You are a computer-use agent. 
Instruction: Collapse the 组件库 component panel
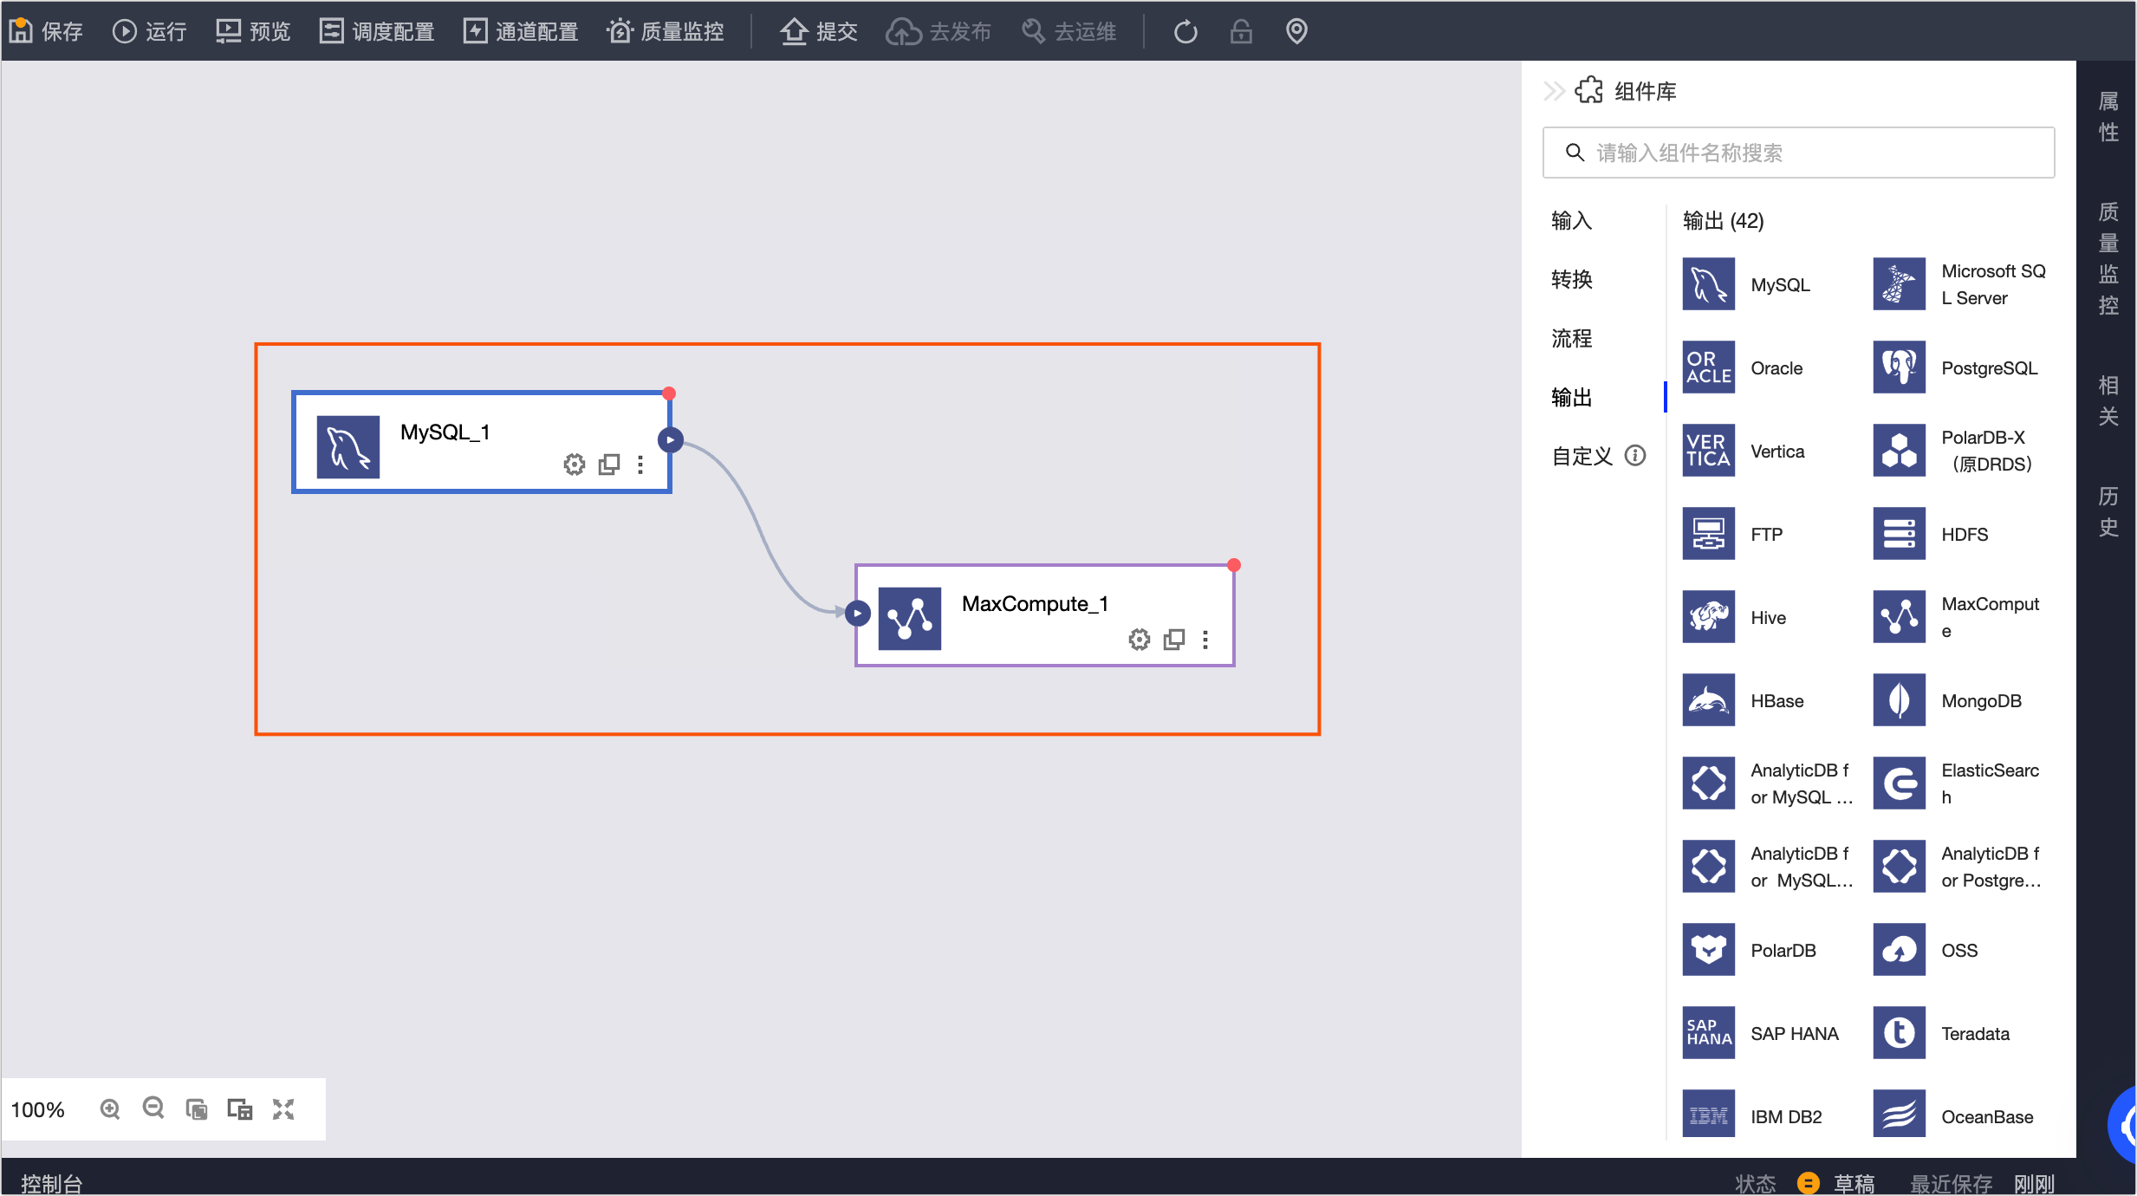[1554, 91]
